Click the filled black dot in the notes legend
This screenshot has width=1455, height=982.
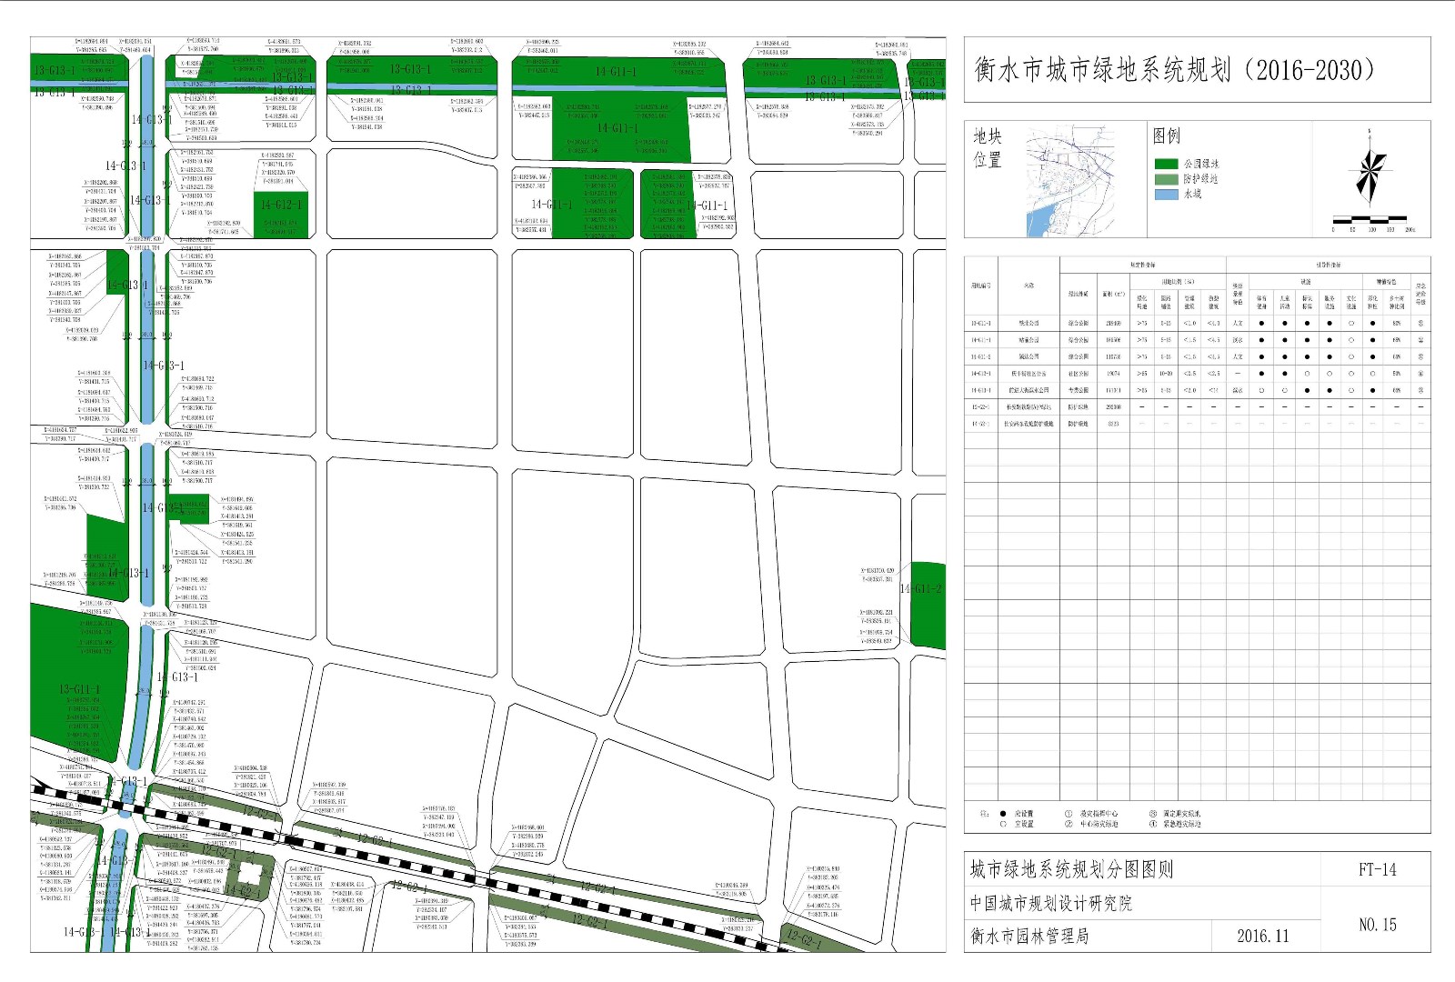point(1003,814)
